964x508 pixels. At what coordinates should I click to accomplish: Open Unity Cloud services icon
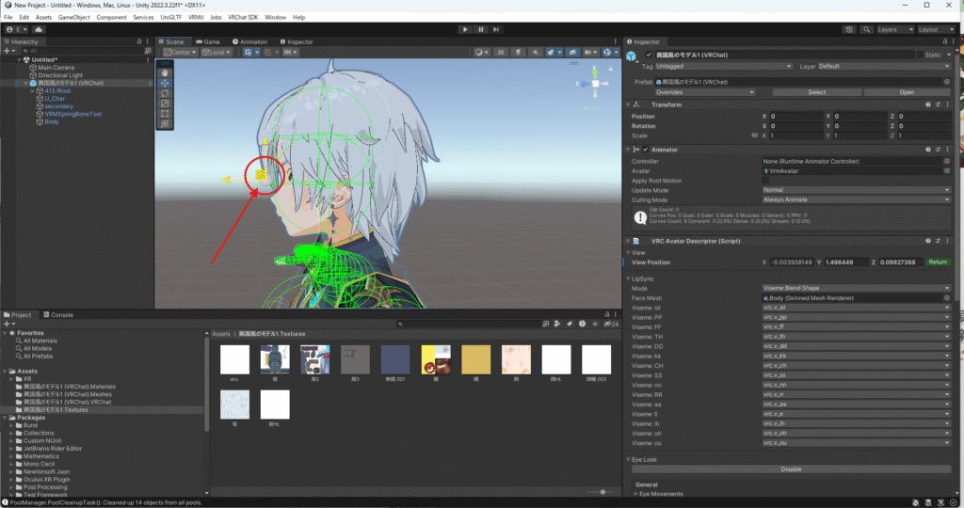click(39, 29)
